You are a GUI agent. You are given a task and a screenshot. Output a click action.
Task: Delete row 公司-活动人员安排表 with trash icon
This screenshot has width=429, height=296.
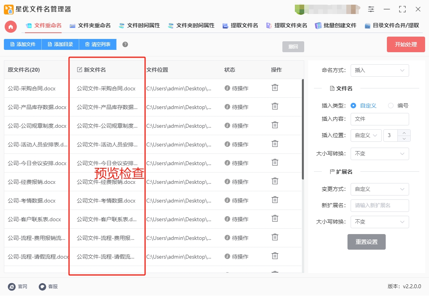click(x=275, y=143)
